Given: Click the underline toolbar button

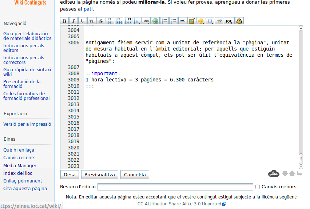Looking at the screenshot, I should click(x=83, y=21).
